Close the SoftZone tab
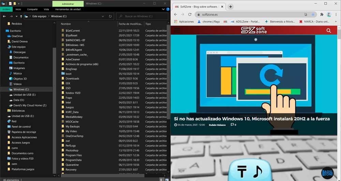Image resolution: width=341 pixels, height=181 pixels. [222, 7]
